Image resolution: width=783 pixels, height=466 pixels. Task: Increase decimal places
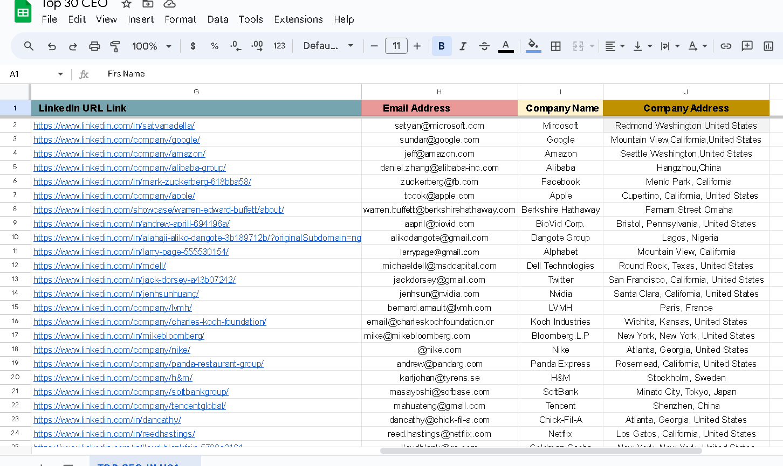pyautogui.click(x=257, y=46)
